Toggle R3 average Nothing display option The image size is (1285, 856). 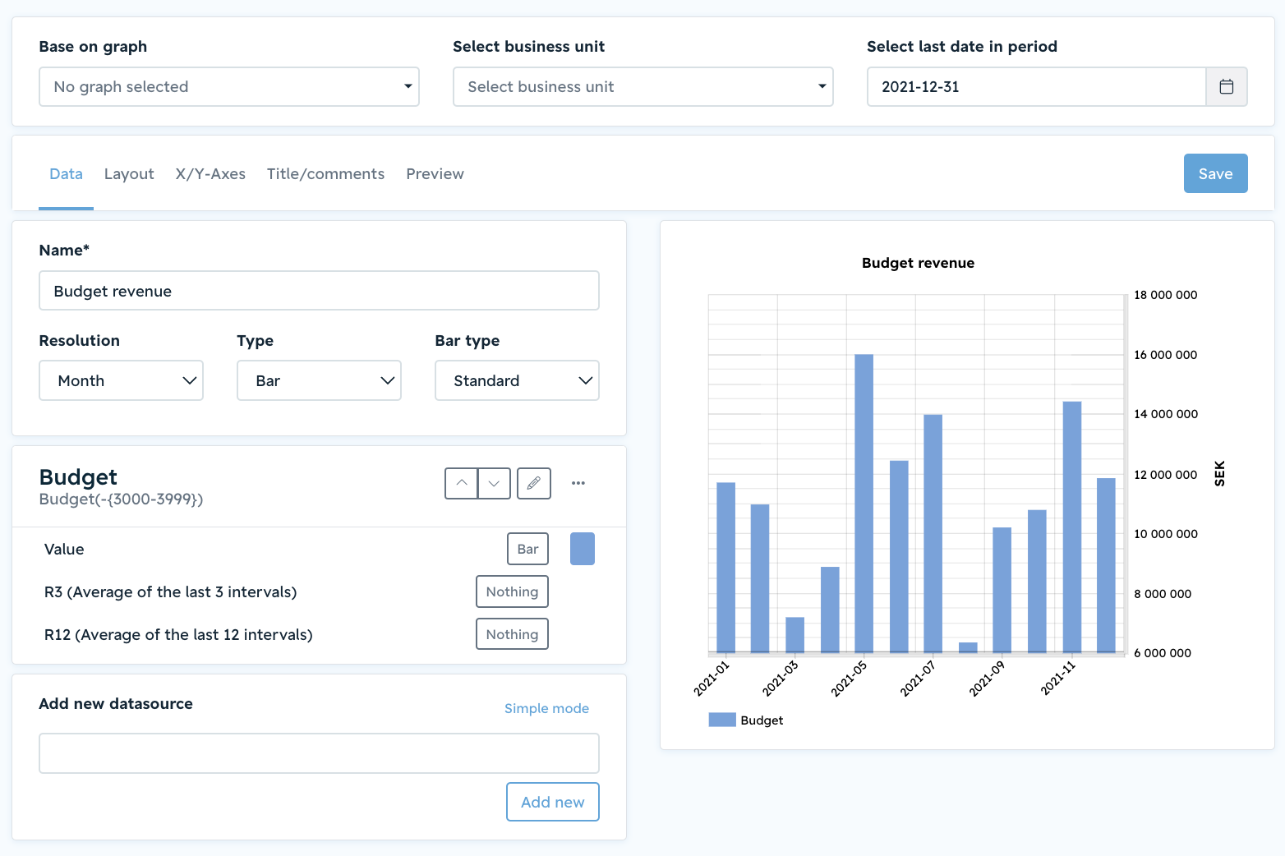[x=512, y=591]
